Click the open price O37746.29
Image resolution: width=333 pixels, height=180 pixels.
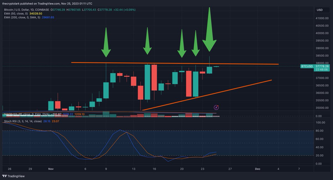[58, 9]
